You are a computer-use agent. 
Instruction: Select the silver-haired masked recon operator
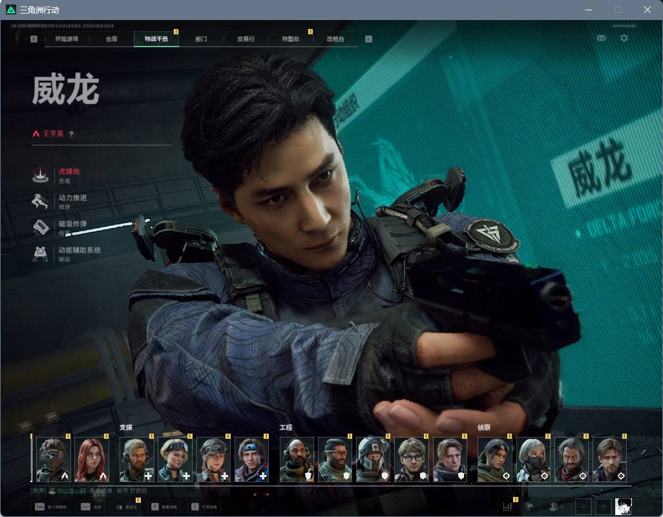[533, 459]
